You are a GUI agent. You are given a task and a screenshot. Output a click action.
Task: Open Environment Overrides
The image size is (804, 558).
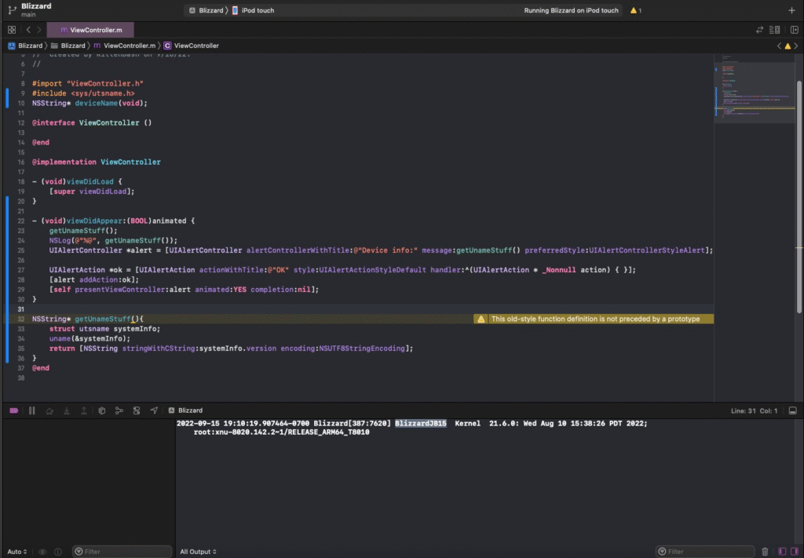tap(137, 410)
